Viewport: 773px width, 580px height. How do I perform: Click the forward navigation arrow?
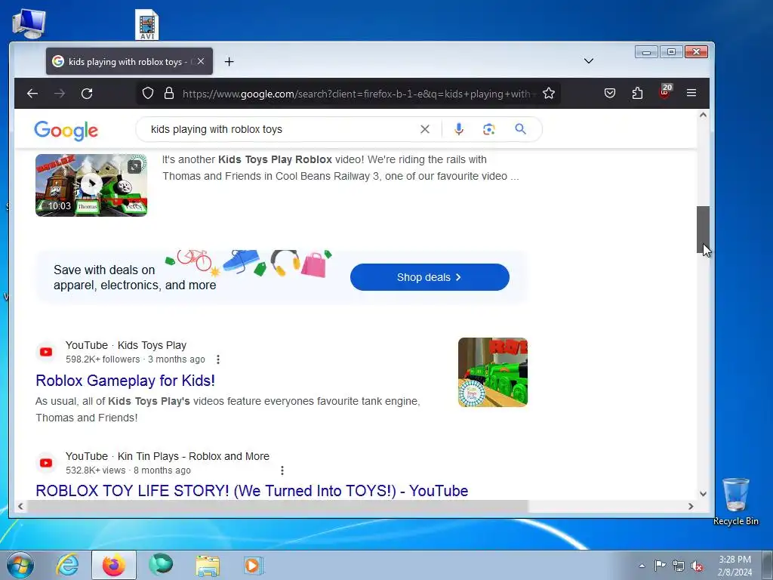(60, 93)
